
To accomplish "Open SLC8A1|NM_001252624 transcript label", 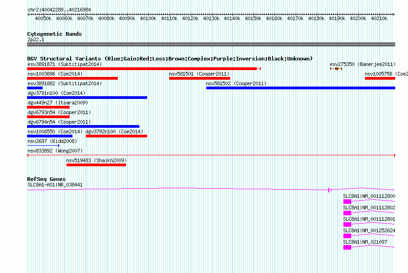I will [x=369, y=230].
